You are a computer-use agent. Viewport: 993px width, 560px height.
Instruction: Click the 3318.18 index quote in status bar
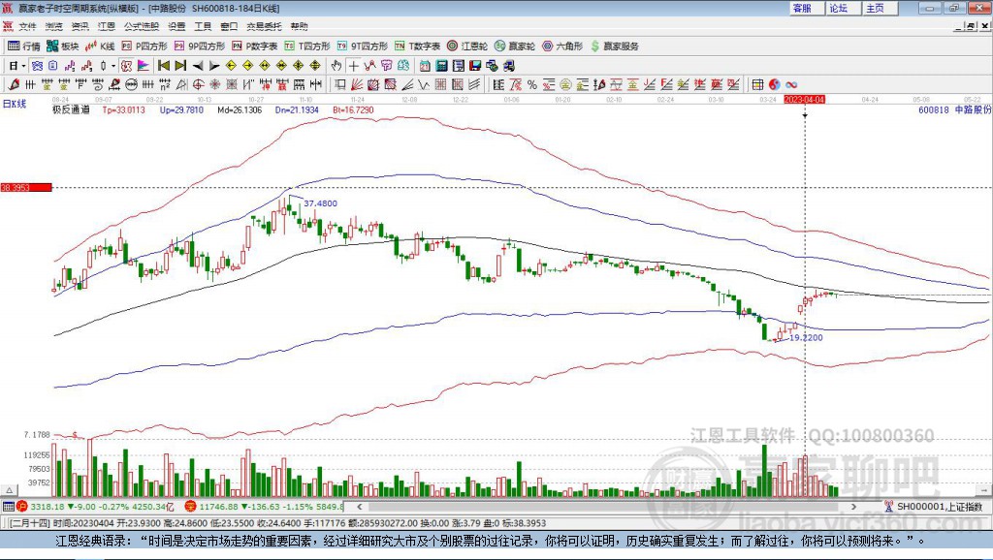click(48, 507)
